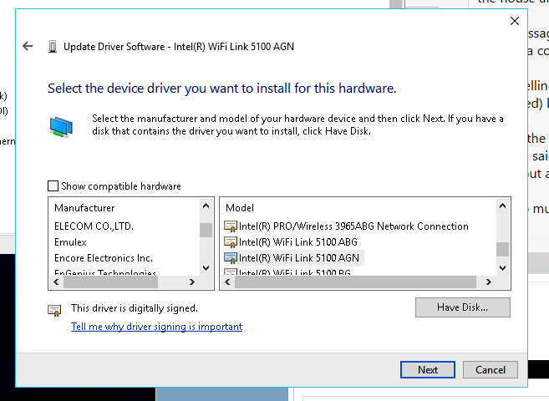Click Manufacturer horizontal scrollbar thumb
This screenshot has height=401, width=549.
(x=110, y=282)
